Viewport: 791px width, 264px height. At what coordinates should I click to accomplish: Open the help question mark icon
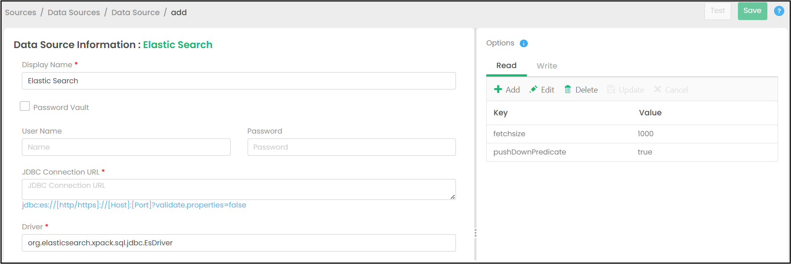[x=779, y=11]
